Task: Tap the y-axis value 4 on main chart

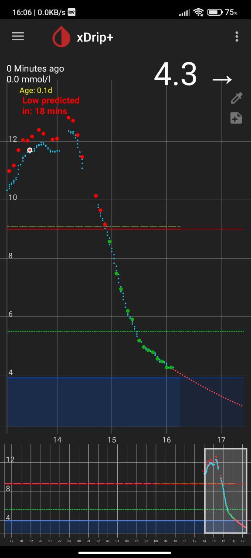Action: pos(10,373)
